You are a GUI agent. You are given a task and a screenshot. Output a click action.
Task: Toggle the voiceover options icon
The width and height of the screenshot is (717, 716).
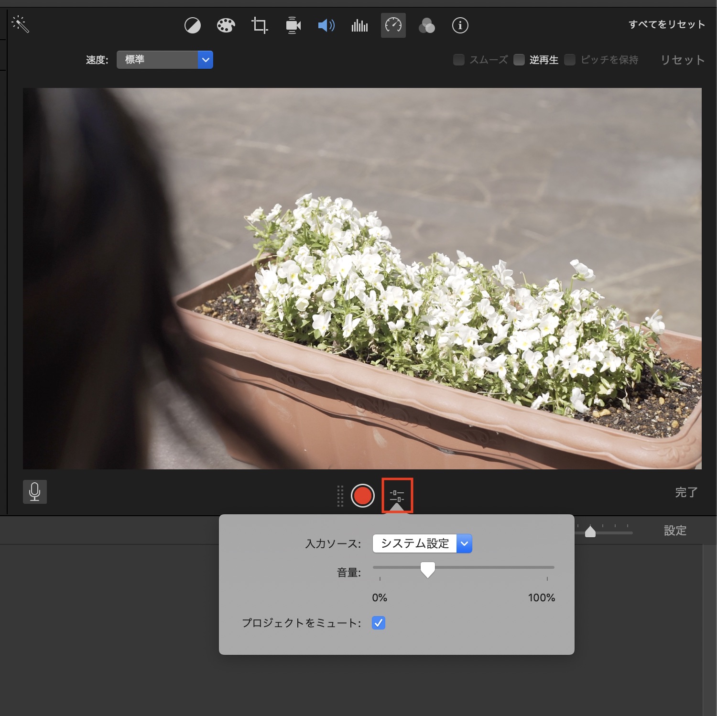point(397,496)
